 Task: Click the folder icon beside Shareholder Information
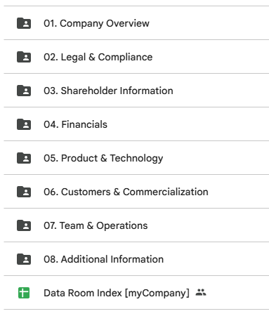point(24,91)
